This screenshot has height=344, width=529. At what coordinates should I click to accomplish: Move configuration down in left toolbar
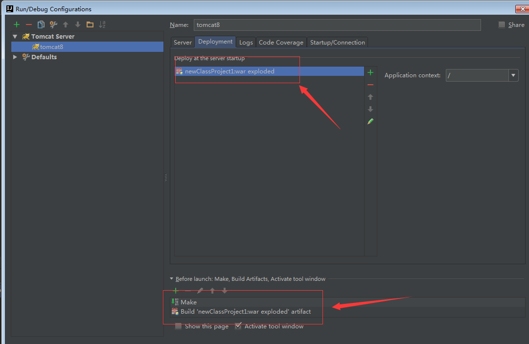(x=78, y=24)
